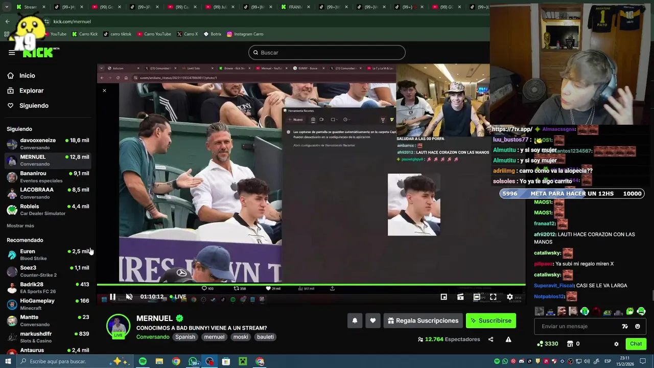Toggle notifications bell for MERNUEL
This screenshot has width=654, height=368.
pyautogui.click(x=355, y=320)
